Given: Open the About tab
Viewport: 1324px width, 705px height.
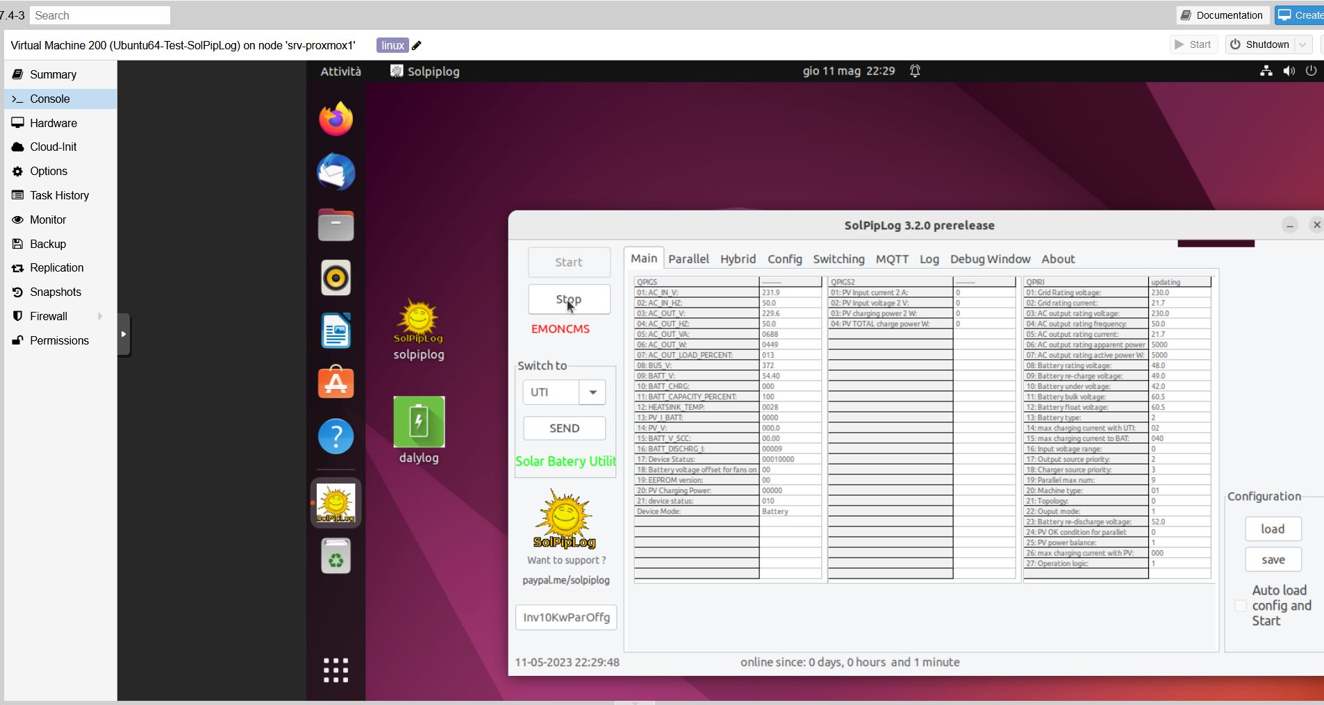Looking at the screenshot, I should 1058,259.
